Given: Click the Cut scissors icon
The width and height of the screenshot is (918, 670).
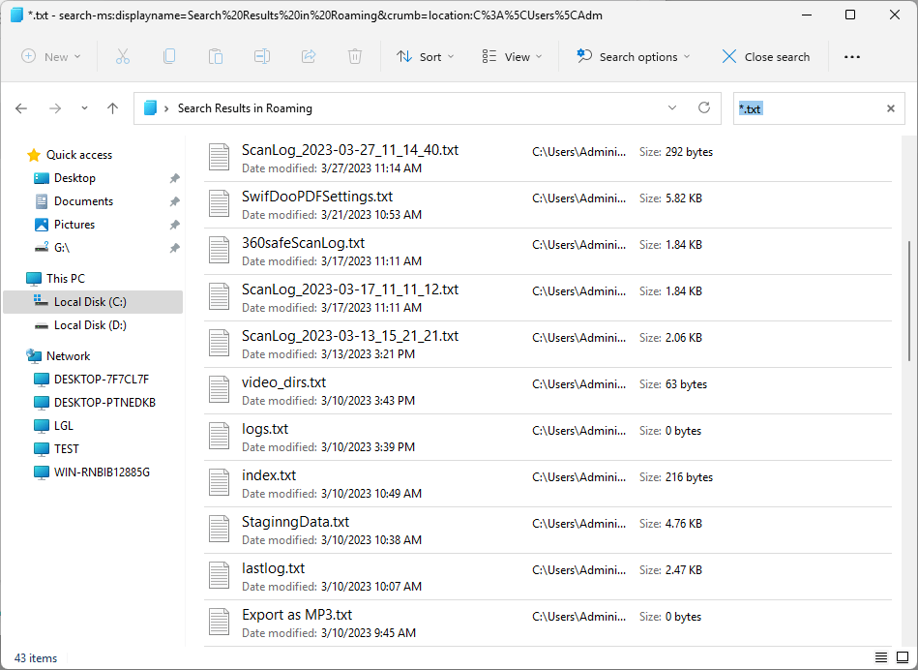Looking at the screenshot, I should [x=122, y=57].
